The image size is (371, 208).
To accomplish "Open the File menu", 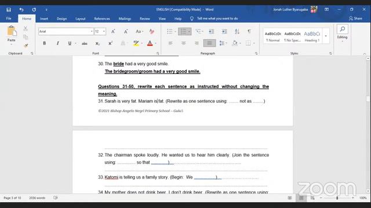I will point(9,18).
